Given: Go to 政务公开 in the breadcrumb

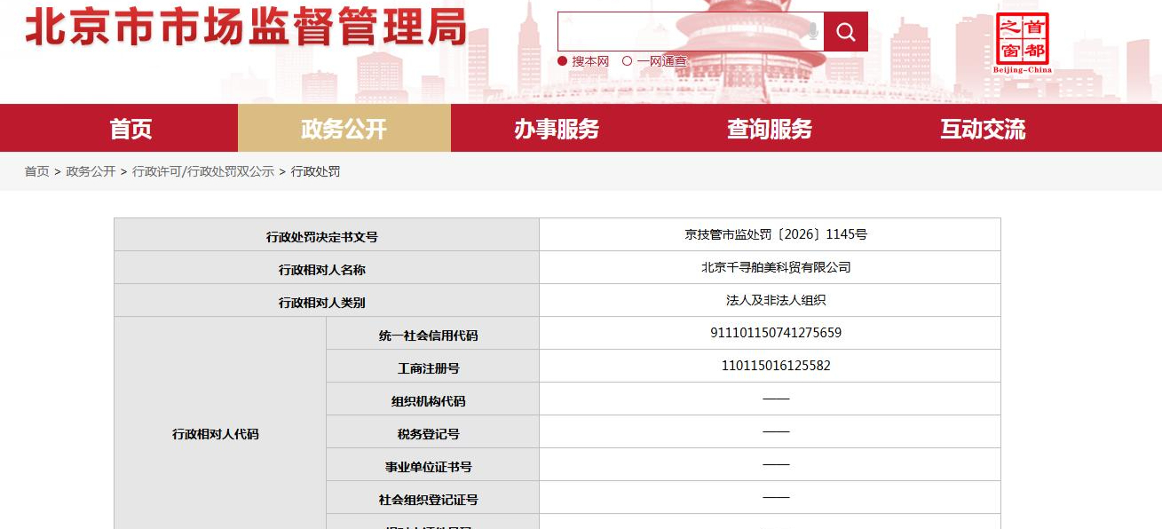Looking at the screenshot, I should tap(91, 171).
